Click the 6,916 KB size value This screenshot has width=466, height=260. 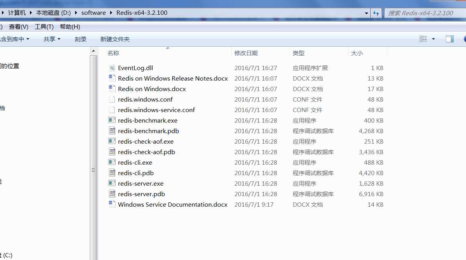click(x=371, y=194)
